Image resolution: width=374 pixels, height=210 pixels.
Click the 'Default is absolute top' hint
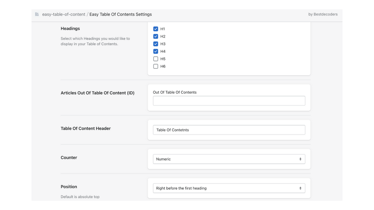pyautogui.click(x=80, y=197)
